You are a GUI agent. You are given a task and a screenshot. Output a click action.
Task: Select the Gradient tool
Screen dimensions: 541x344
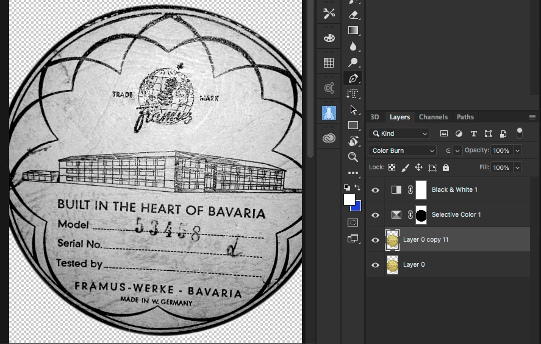353,30
